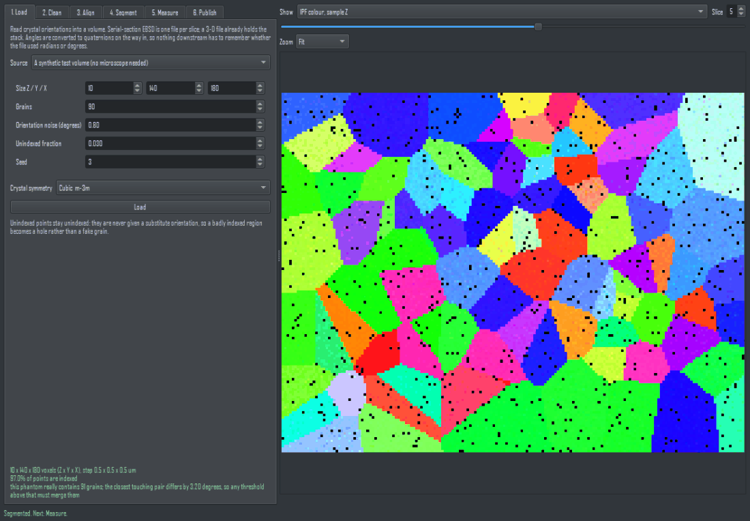The width and height of the screenshot is (750, 521).
Task: Decrease Size Z value with down arrow
Action: (137, 91)
